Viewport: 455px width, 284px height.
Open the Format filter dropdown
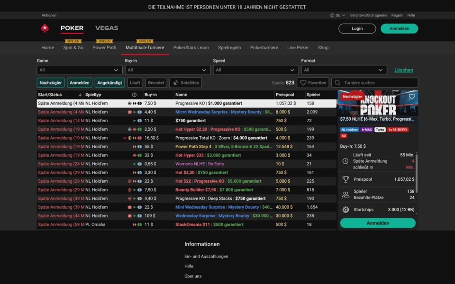(344, 70)
